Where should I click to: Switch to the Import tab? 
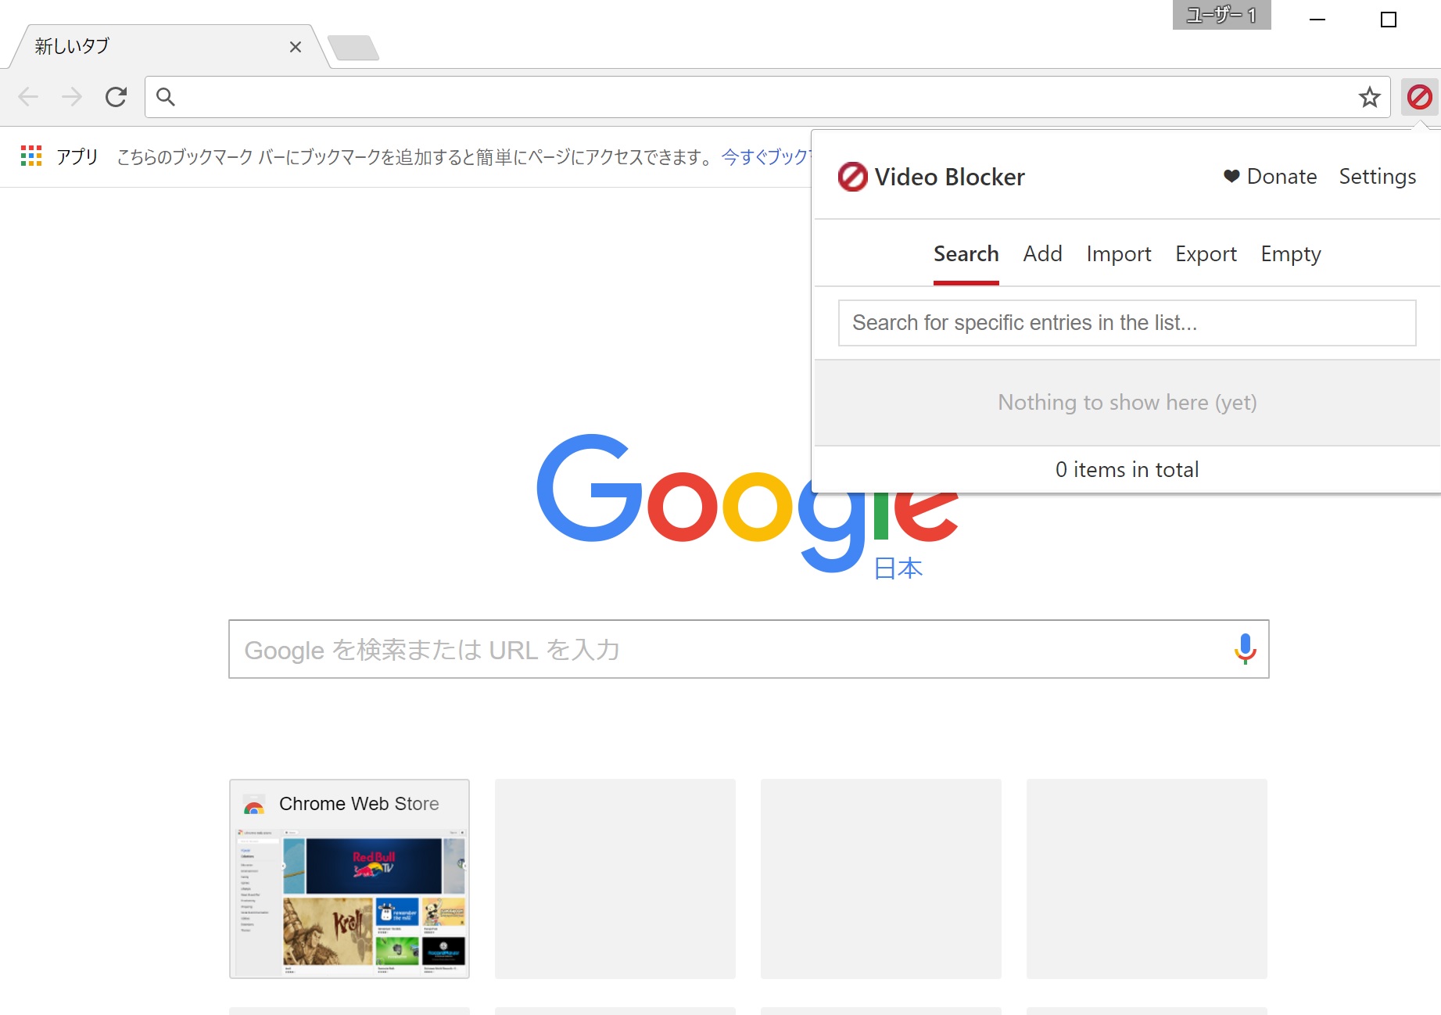pos(1118,254)
